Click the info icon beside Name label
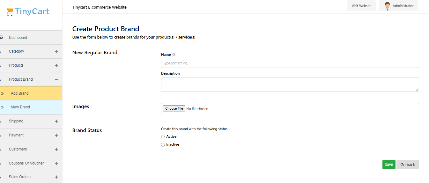The image size is (429, 183). [174, 55]
